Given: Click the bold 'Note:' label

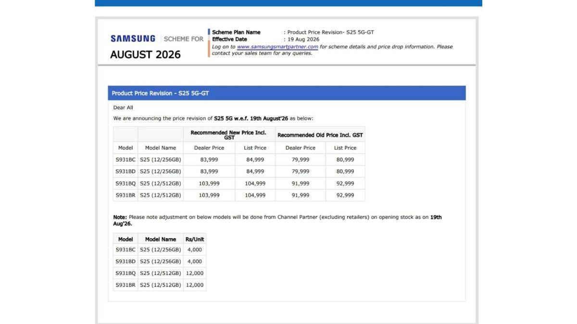Looking at the screenshot, I should click(x=120, y=217).
